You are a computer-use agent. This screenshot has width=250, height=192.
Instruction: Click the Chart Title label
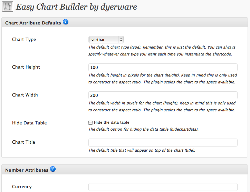click(x=23, y=142)
